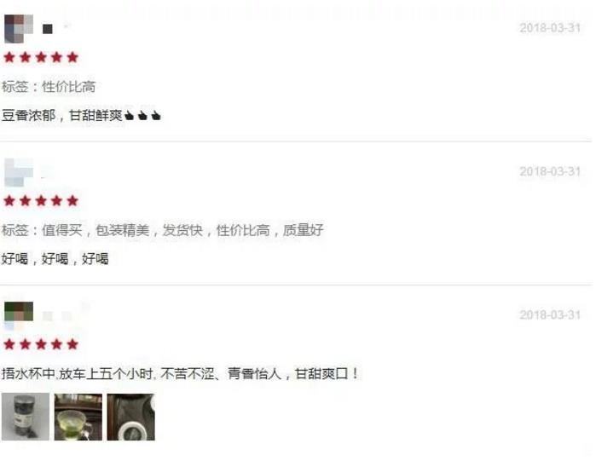Click the 豆香浓郁 review text
Image resolution: width=596 pixels, height=461 pixels.
(x=28, y=115)
